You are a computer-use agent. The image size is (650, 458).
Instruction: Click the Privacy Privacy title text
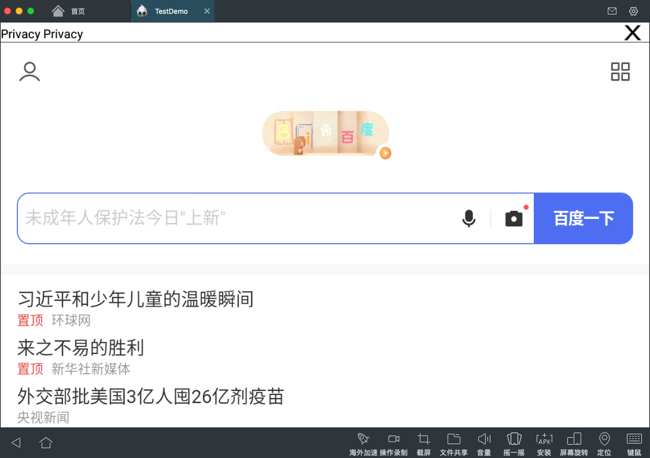coord(42,34)
